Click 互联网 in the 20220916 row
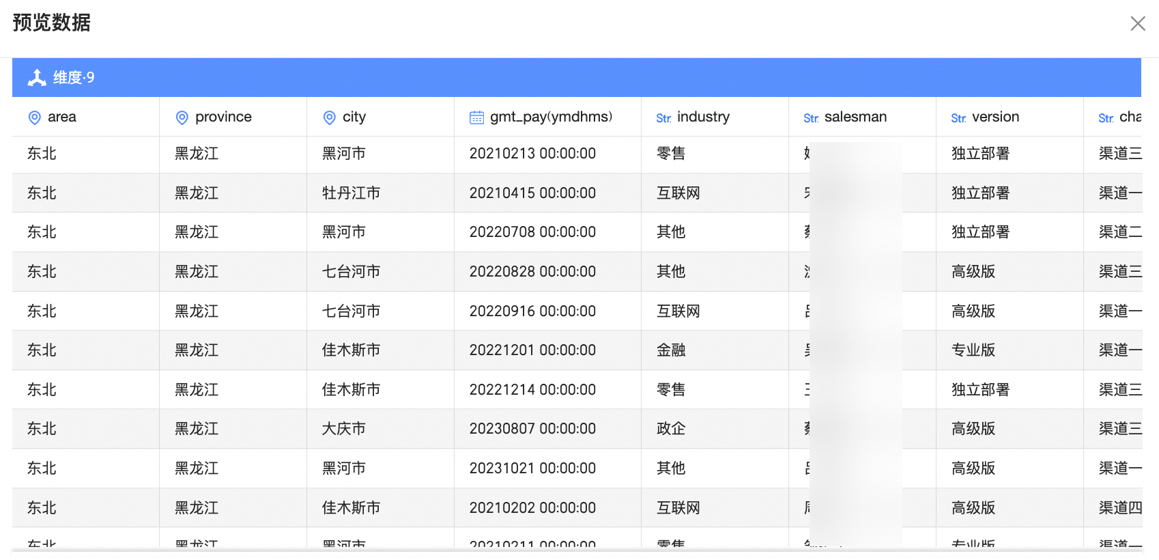This screenshot has height=560, width=1159. (x=678, y=311)
